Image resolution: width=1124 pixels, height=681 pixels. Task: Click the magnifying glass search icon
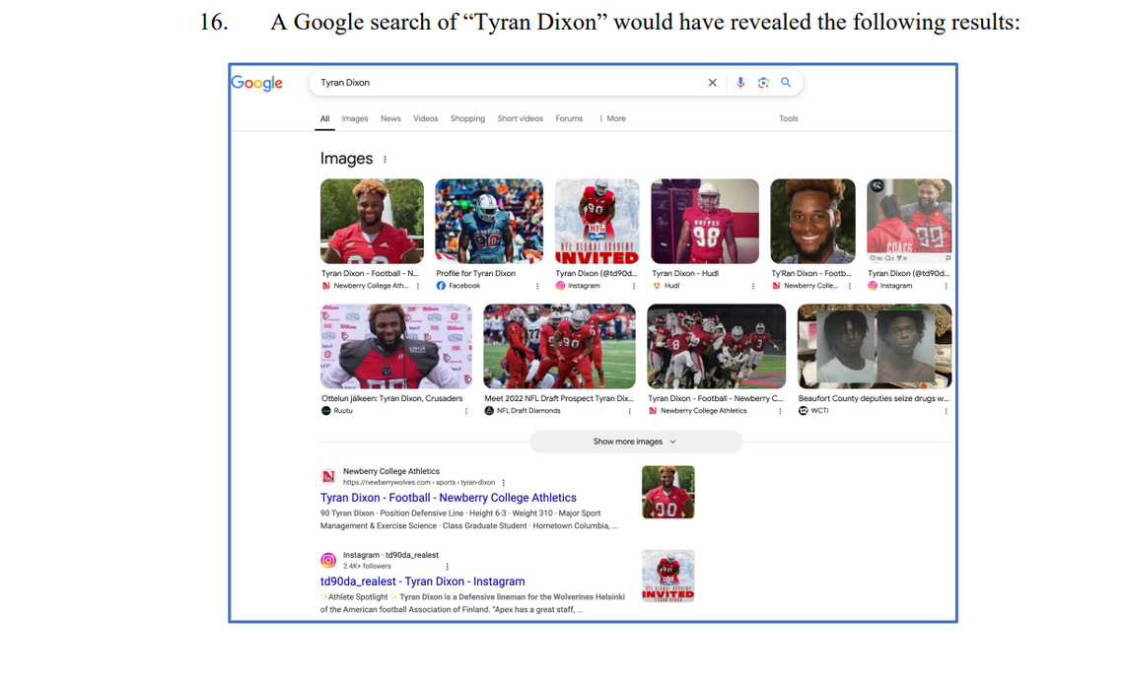(786, 82)
